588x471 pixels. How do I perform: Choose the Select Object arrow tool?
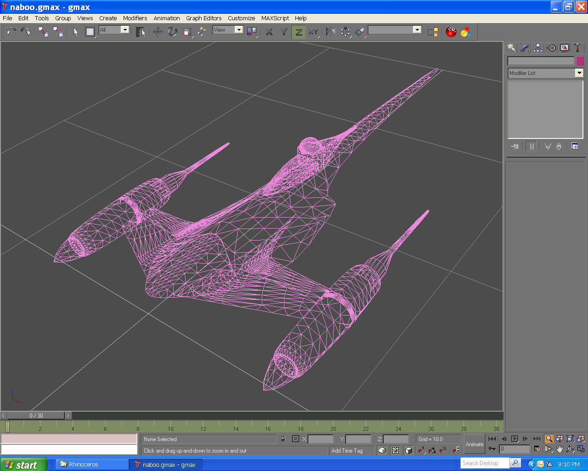[x=75, y=31]
